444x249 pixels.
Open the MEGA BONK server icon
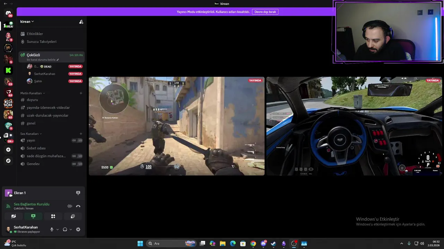tap(8, 103)
